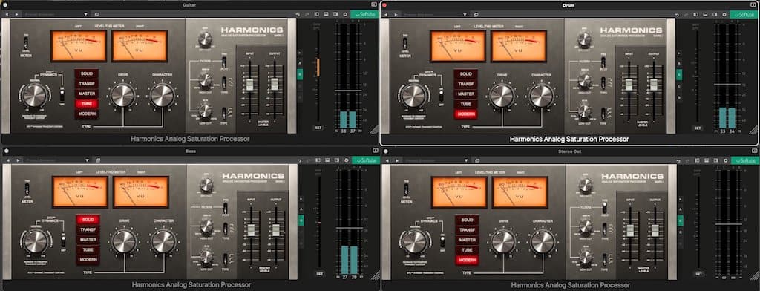Open the preset browser dropdown arrow in the Drum window
The image size is (760, 291).
(x=465, y=15)
